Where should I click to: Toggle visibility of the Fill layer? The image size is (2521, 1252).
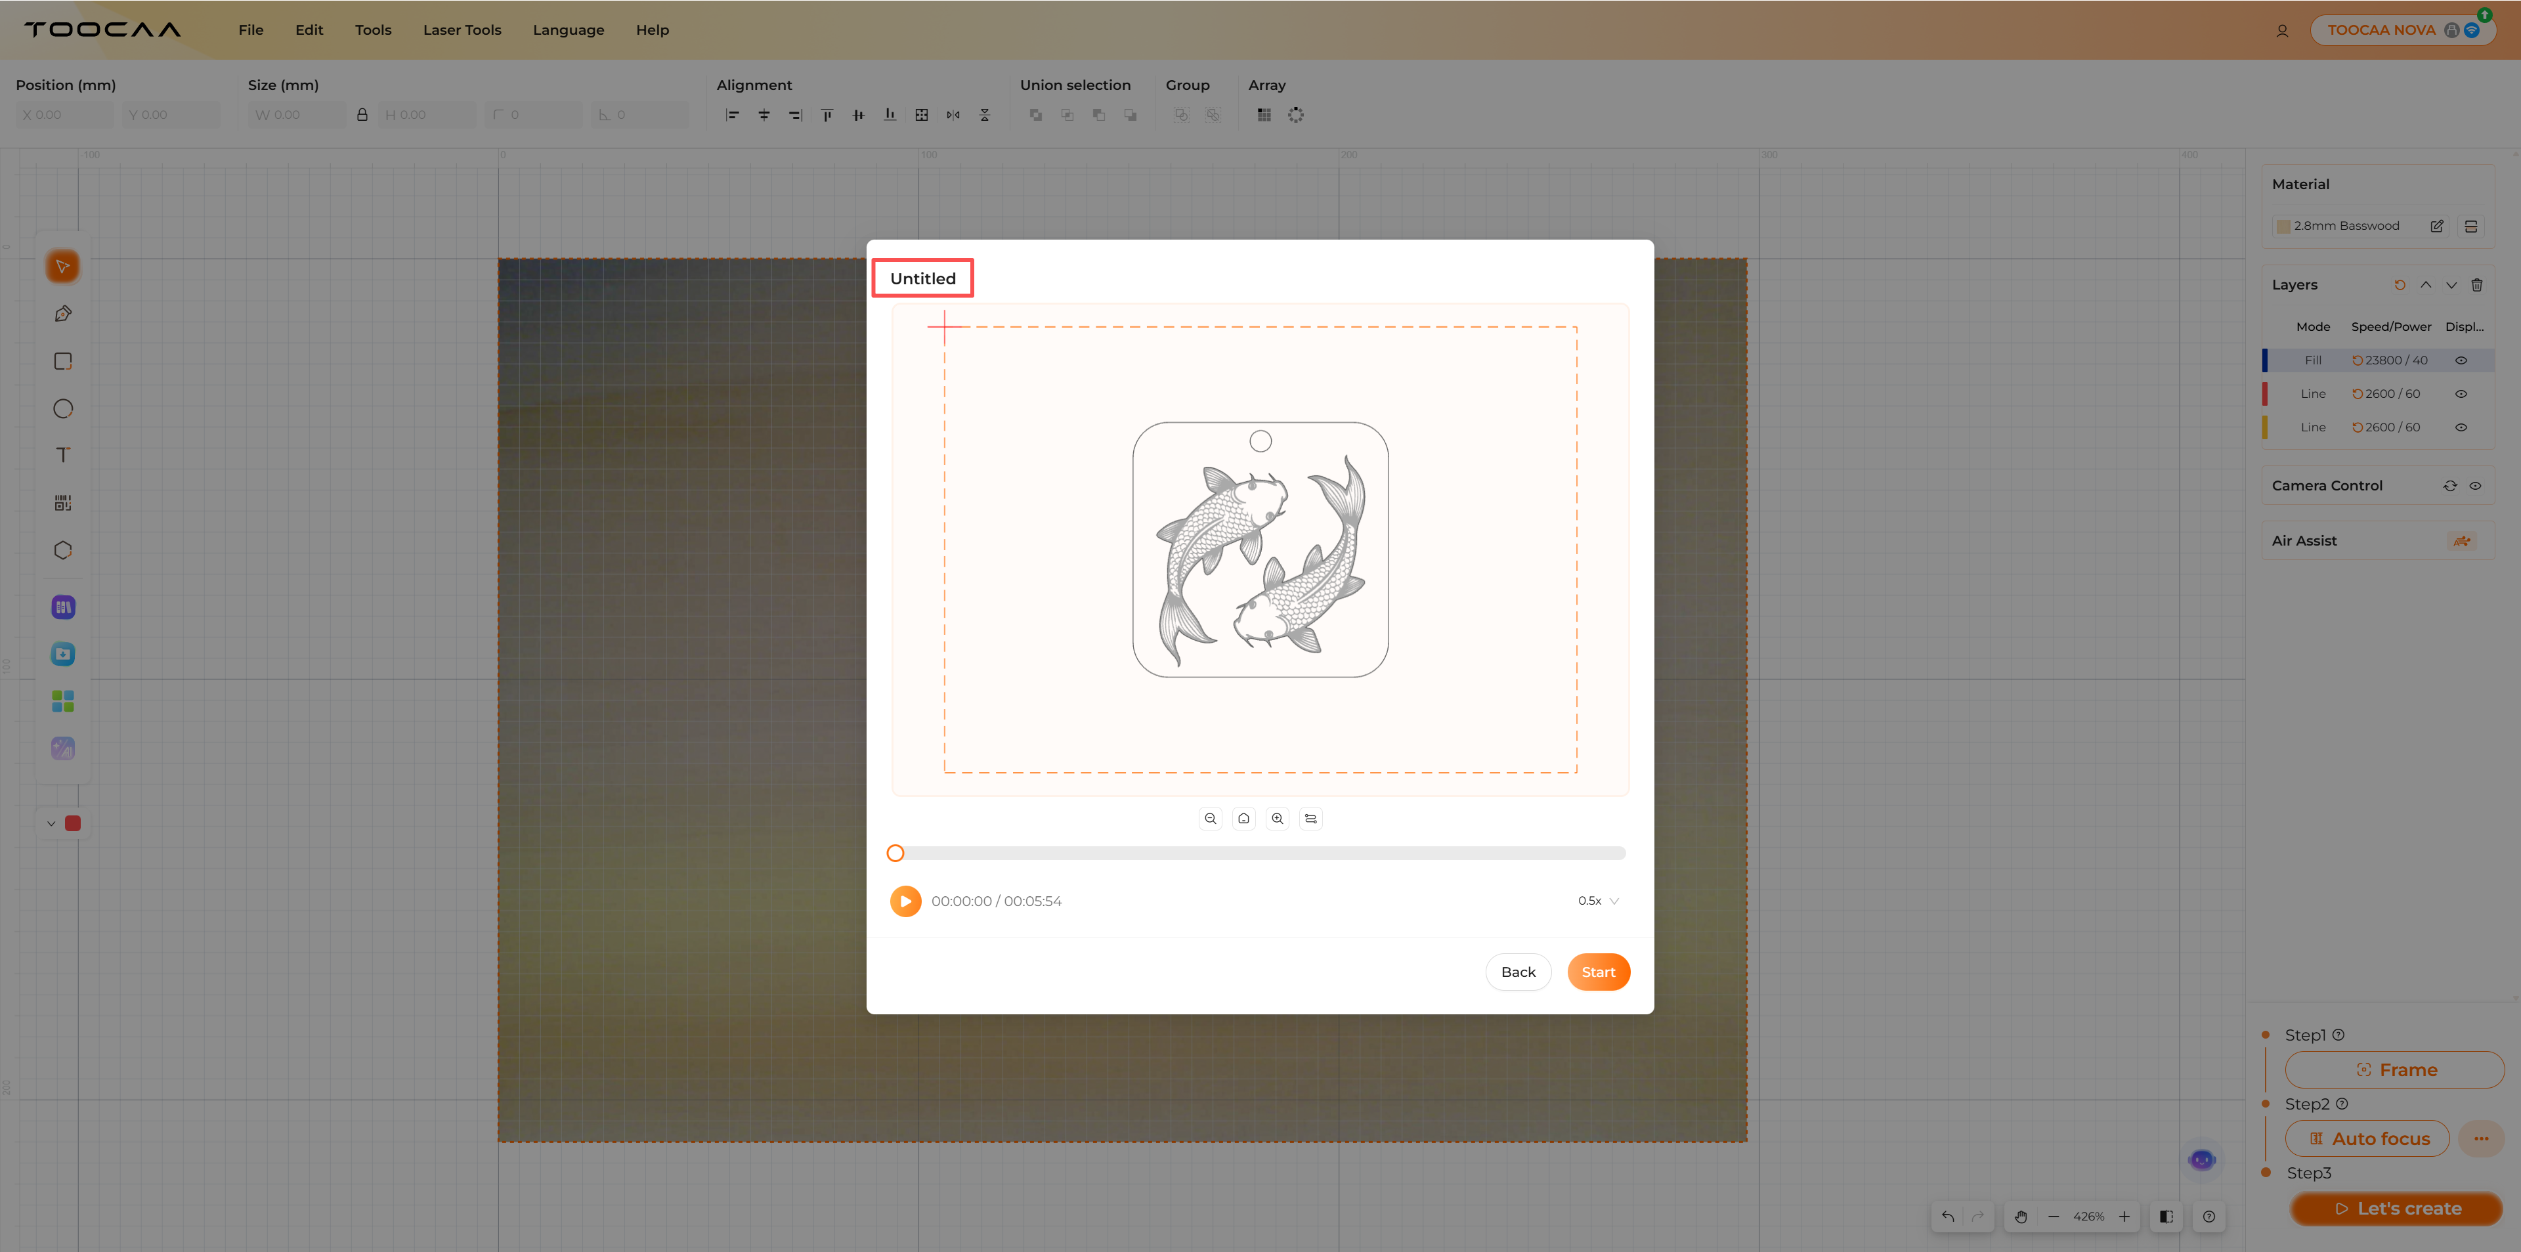(2461, 360)
